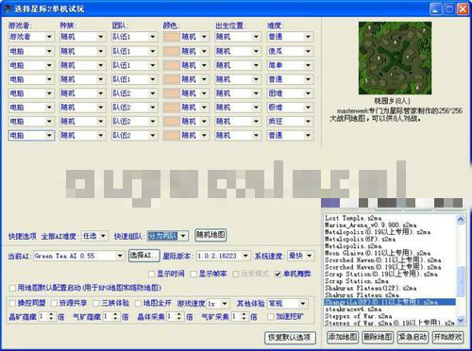The image size is (472, 351).
Task: Expand the 快速组队 dropdown
Action: [x=168, y=236]
